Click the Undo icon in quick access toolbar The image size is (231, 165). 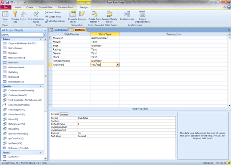click(x=12, y=2)
